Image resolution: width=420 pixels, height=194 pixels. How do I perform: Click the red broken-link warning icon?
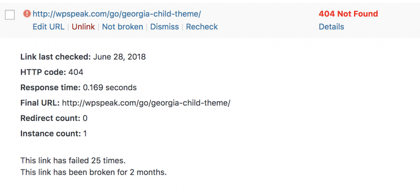pyautogui.click(x=27, y=14)
